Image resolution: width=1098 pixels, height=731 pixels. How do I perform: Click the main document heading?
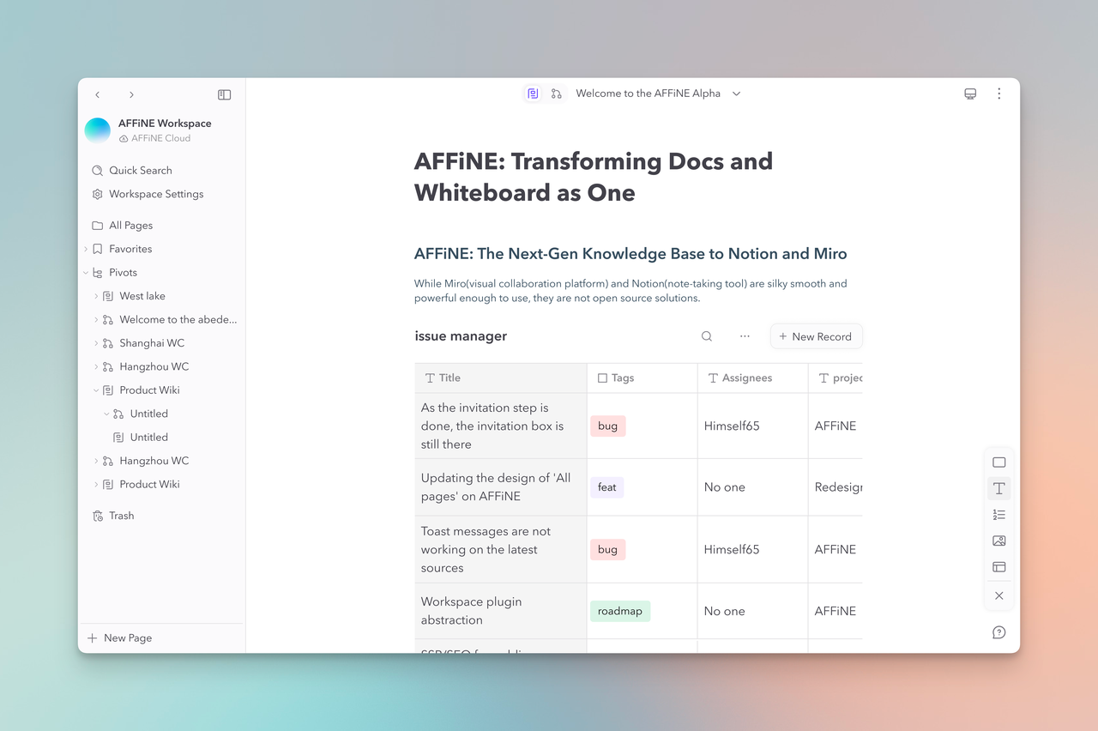tap(594, 177)
